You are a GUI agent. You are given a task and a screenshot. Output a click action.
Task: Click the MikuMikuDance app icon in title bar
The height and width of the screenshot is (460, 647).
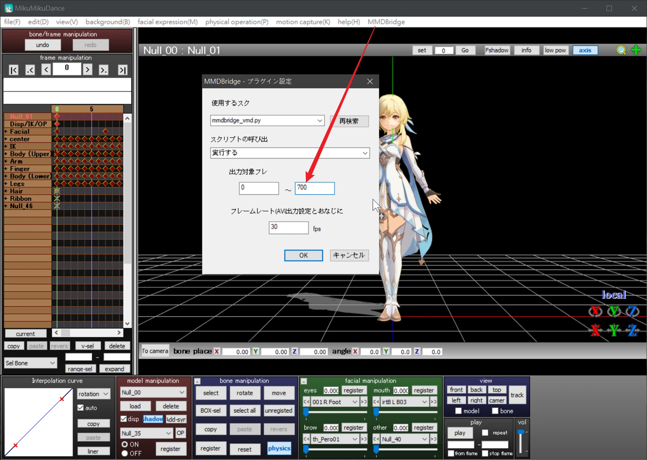8,8
